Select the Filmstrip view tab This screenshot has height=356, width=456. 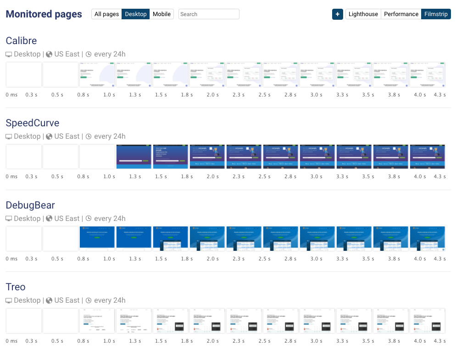point(436,14)
